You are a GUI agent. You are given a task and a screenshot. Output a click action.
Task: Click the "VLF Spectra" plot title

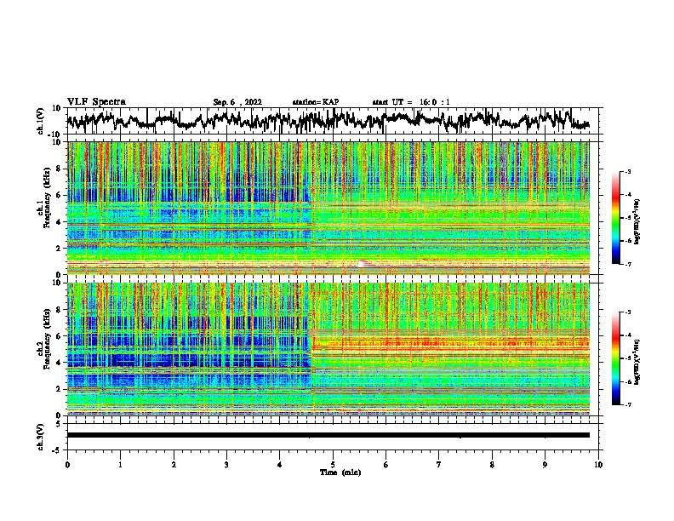pos(96,102)
